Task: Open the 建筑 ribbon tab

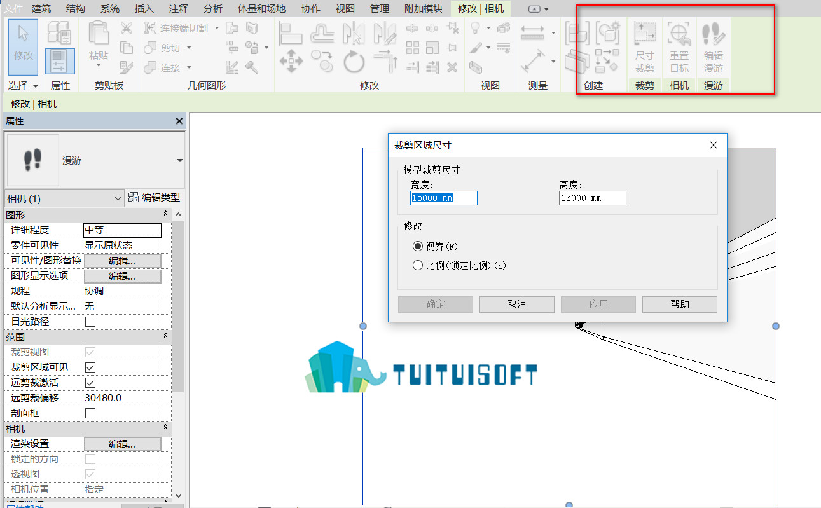Action: pos(41,8)
